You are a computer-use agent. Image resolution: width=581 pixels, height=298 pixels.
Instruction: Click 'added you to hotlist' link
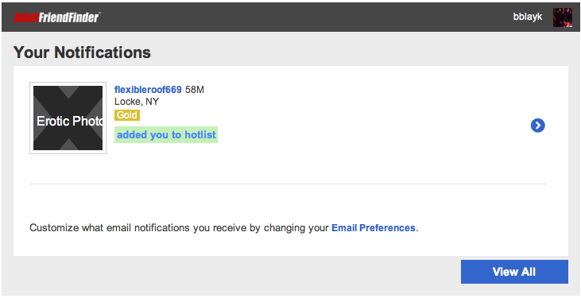point(166,134)
